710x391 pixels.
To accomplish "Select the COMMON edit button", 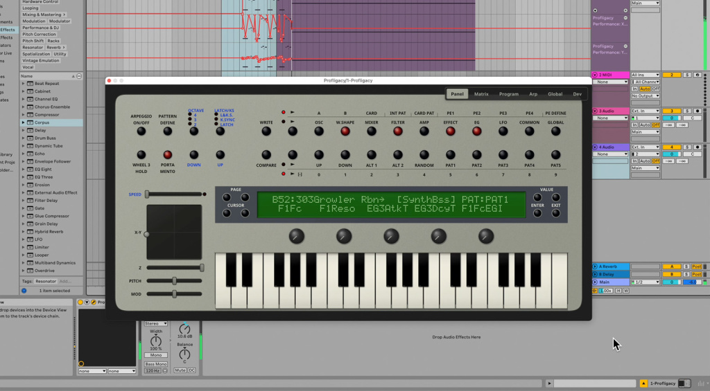I will [529, 131].
